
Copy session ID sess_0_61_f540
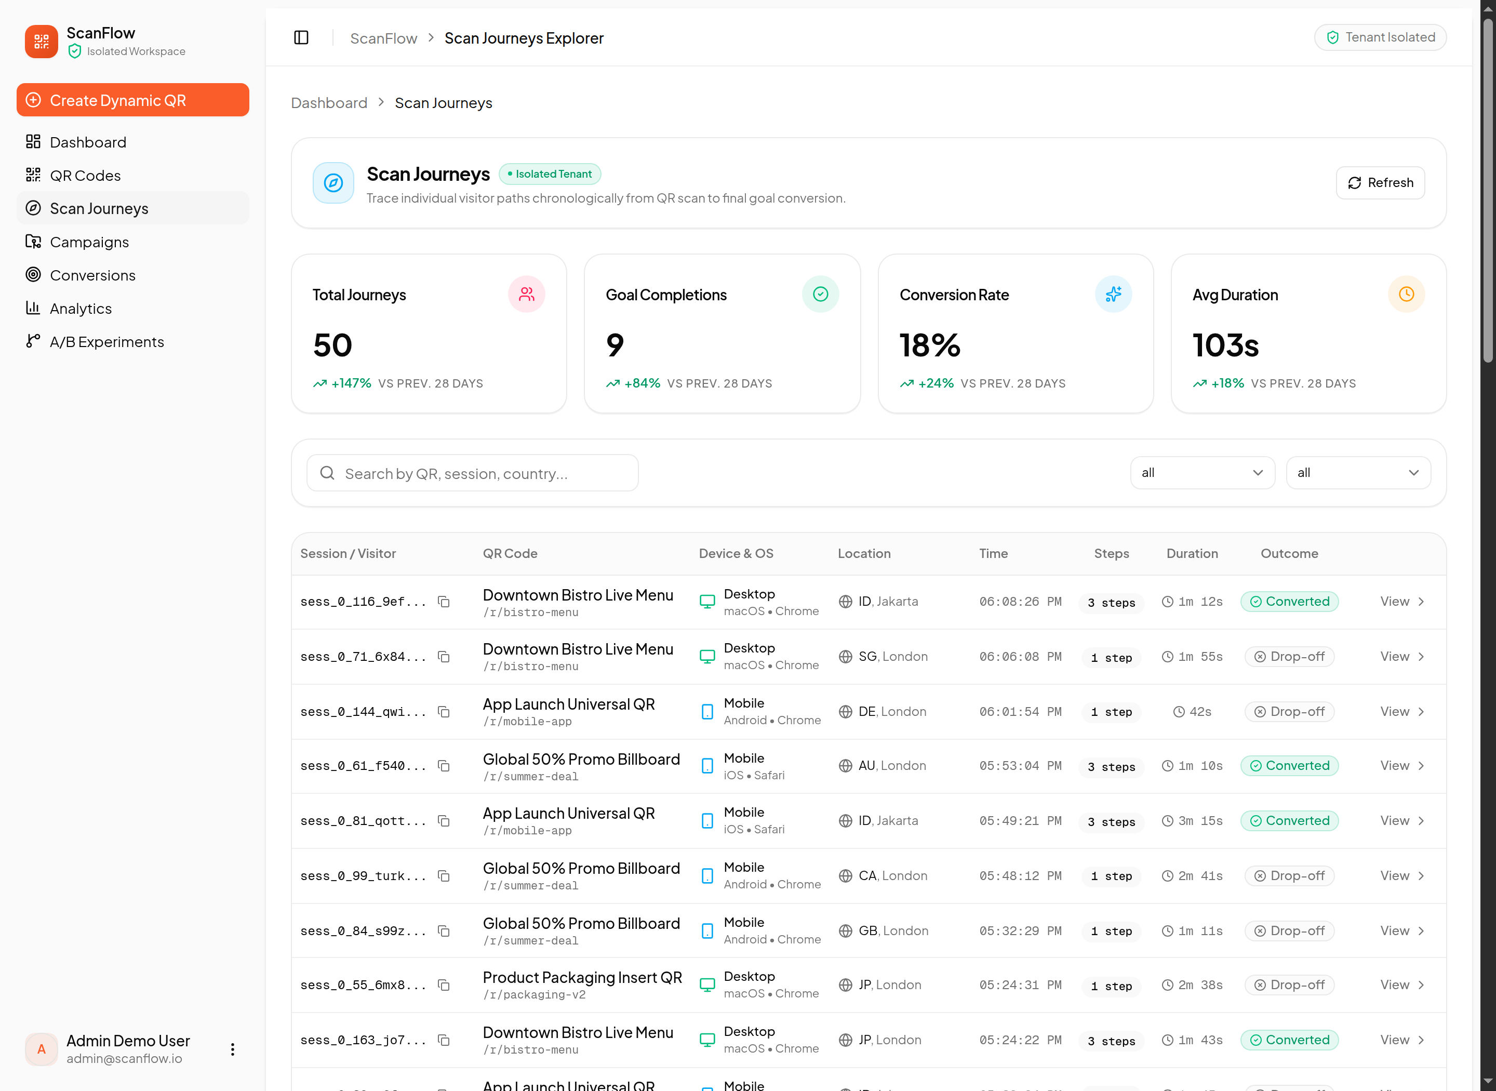click(x=444, y=766)
